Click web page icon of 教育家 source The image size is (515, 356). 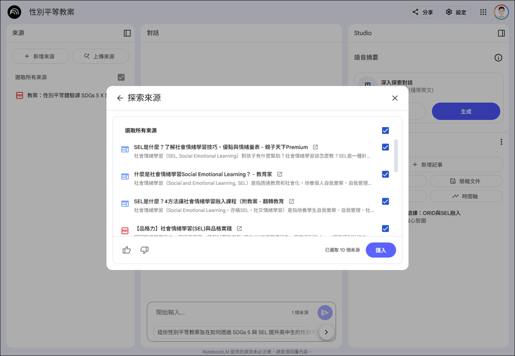(x=125, y=177)
